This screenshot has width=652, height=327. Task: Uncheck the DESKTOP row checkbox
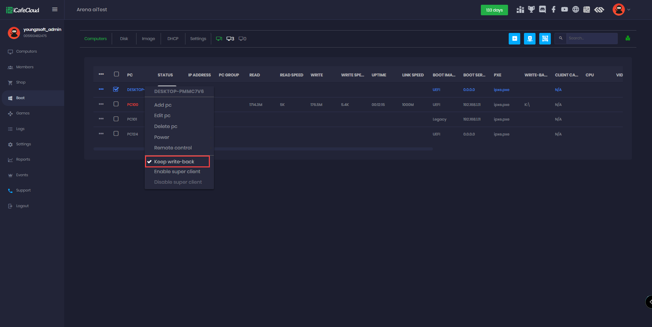116,89
